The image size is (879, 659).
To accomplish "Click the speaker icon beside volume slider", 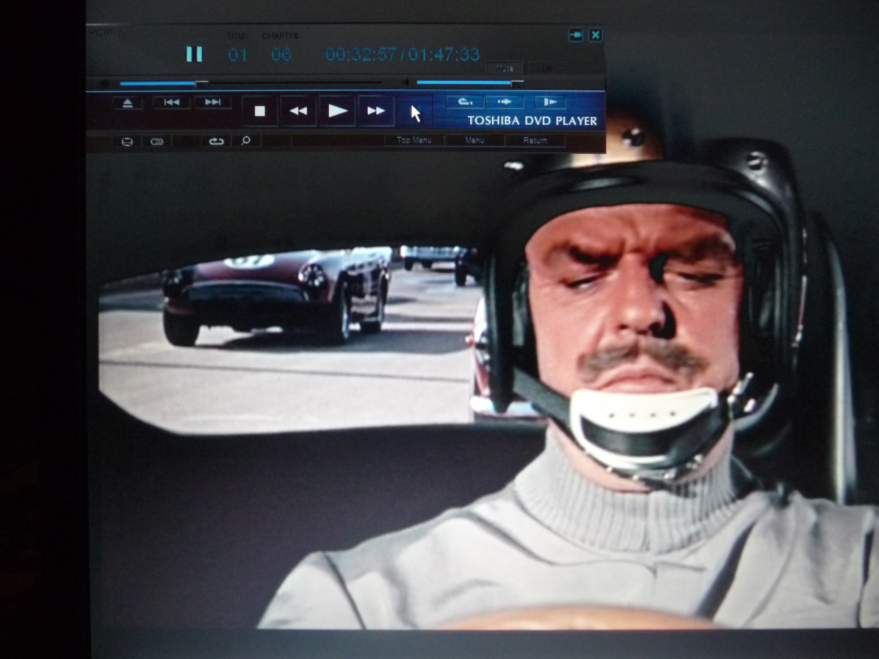I will click(405, 82).
